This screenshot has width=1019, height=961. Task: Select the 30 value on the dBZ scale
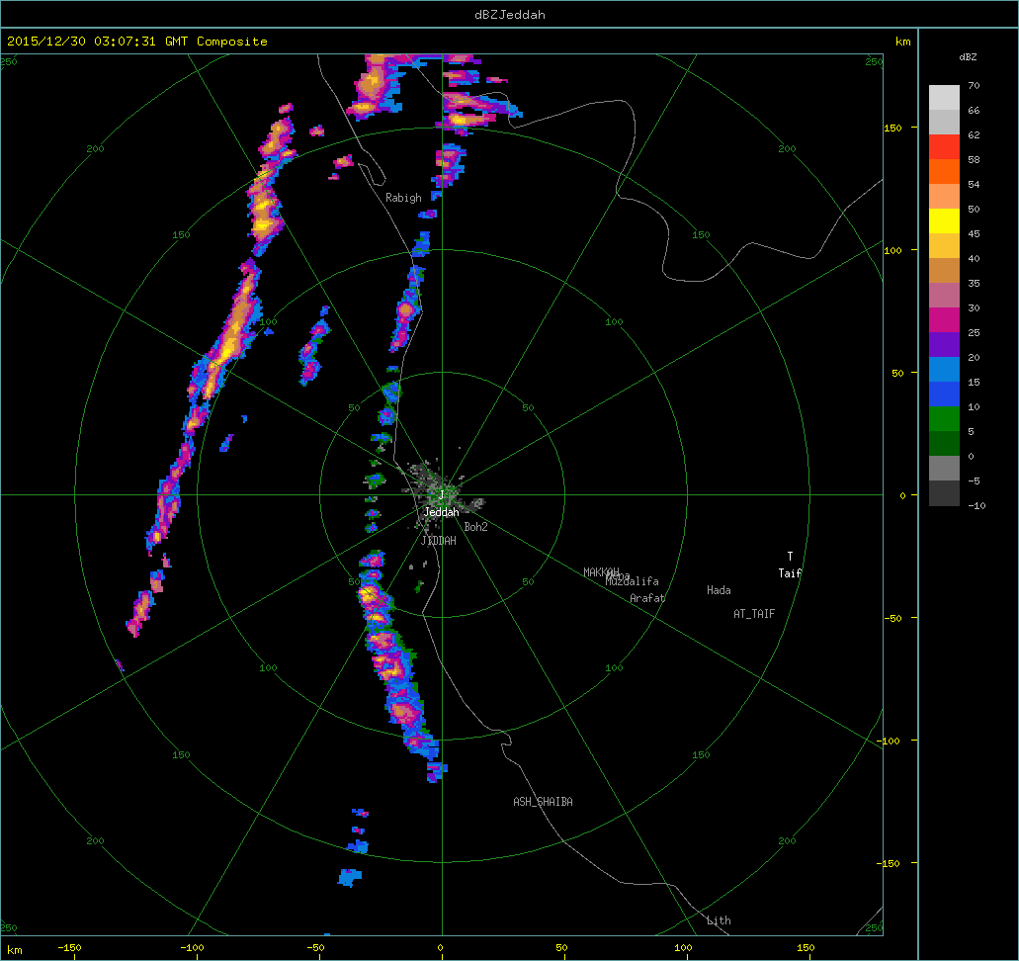click(x=974, y=307)
